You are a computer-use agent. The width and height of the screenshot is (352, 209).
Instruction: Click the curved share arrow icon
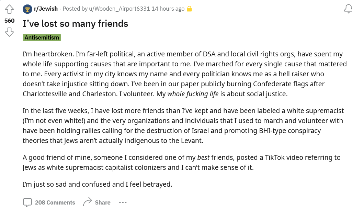tap(88, 202)
